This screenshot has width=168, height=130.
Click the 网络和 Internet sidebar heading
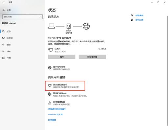pos(9,23)
